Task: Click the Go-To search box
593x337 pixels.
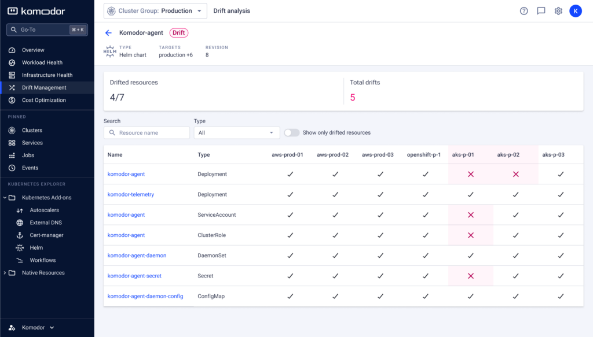Action: tap(47, 29)
